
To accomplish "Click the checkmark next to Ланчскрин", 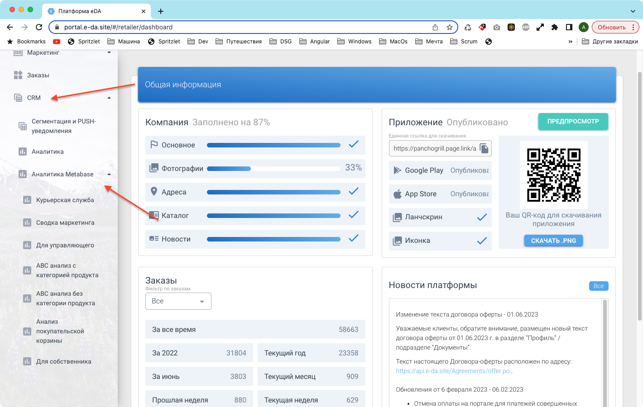I will pyautogui.click(x=482, y=218).
